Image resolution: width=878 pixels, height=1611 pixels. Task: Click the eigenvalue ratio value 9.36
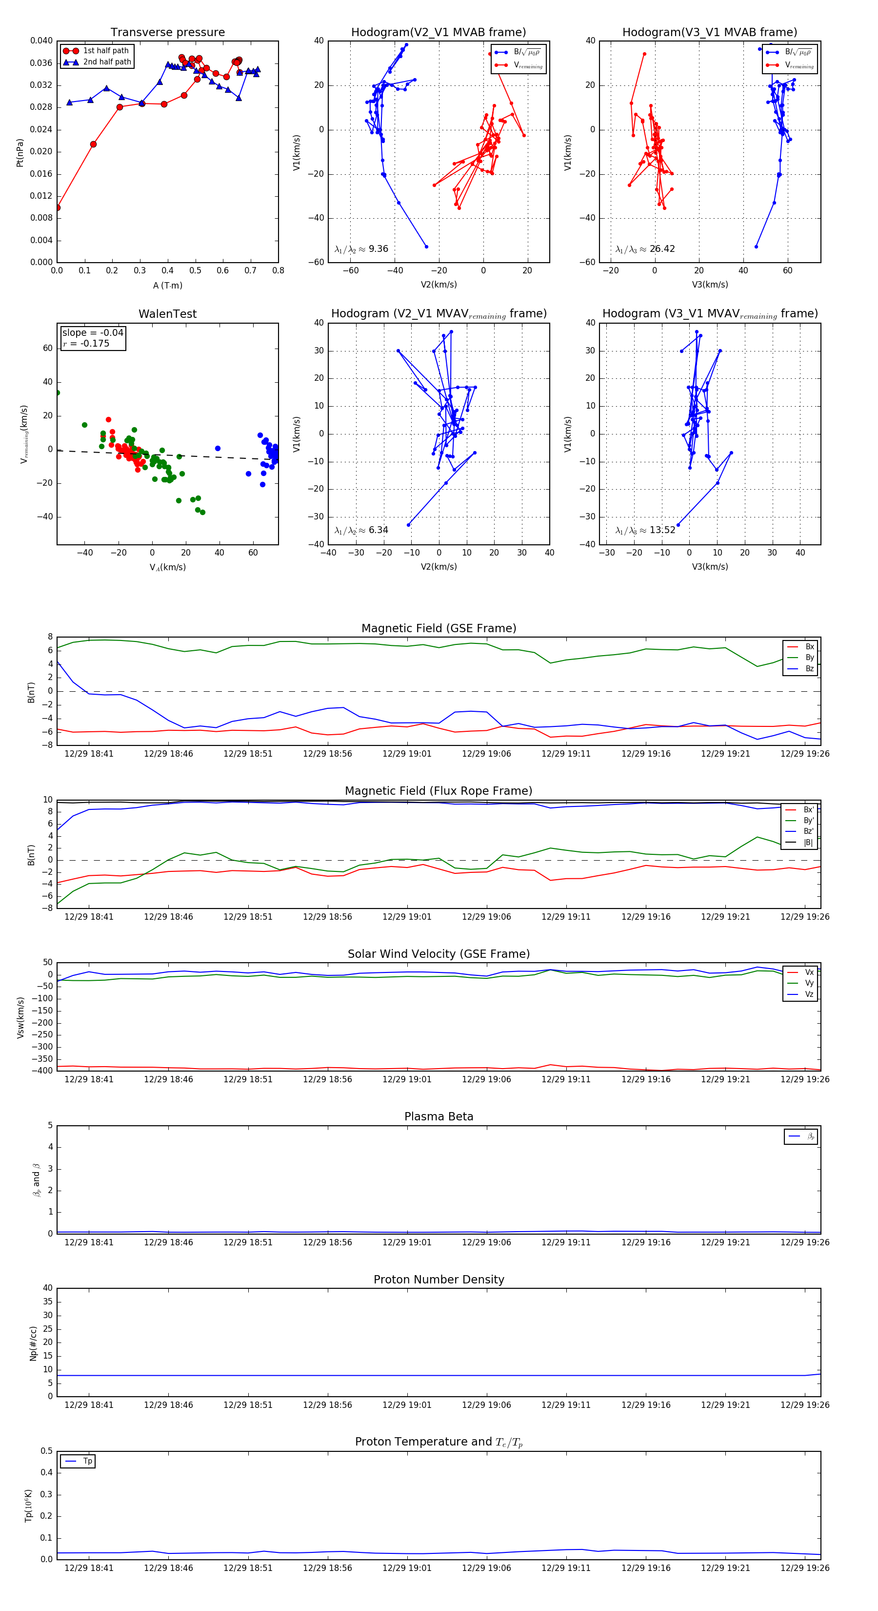tap(378, 249)
